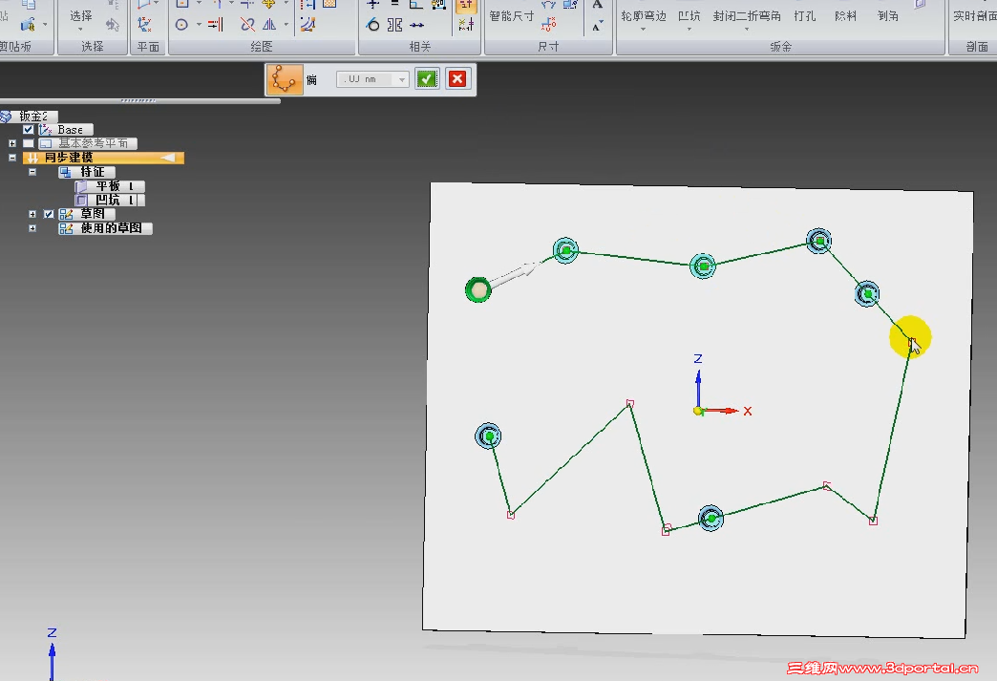
Task: Open the nm value combo box dropdown
Action: pos(402,79)
